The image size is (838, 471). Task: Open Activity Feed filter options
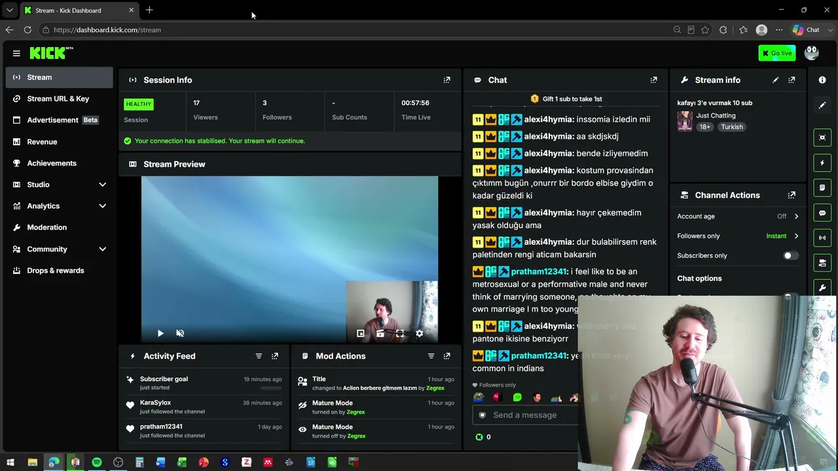point(259,356)
